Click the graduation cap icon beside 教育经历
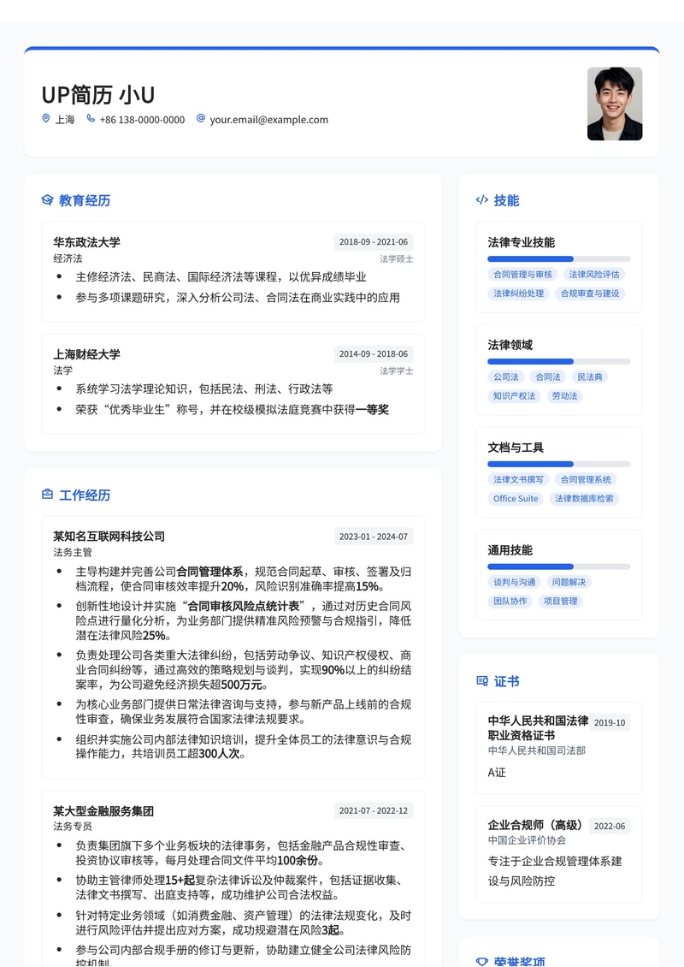 click(47, 200)
